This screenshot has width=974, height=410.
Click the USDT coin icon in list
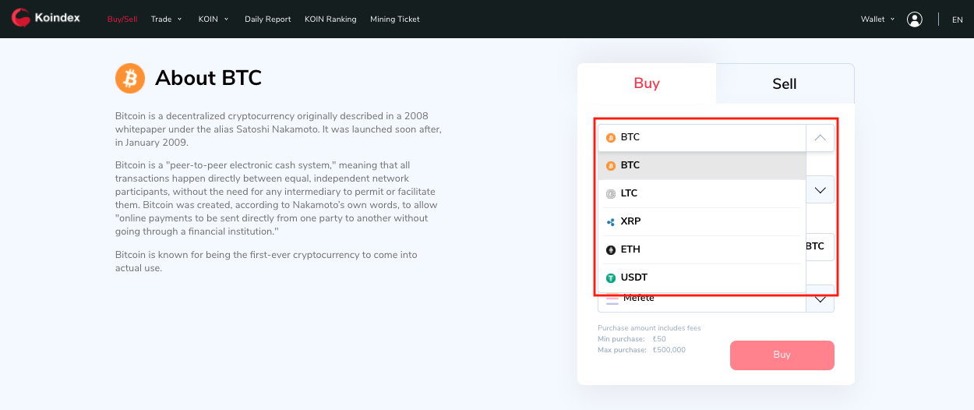(x=611, y=277)
